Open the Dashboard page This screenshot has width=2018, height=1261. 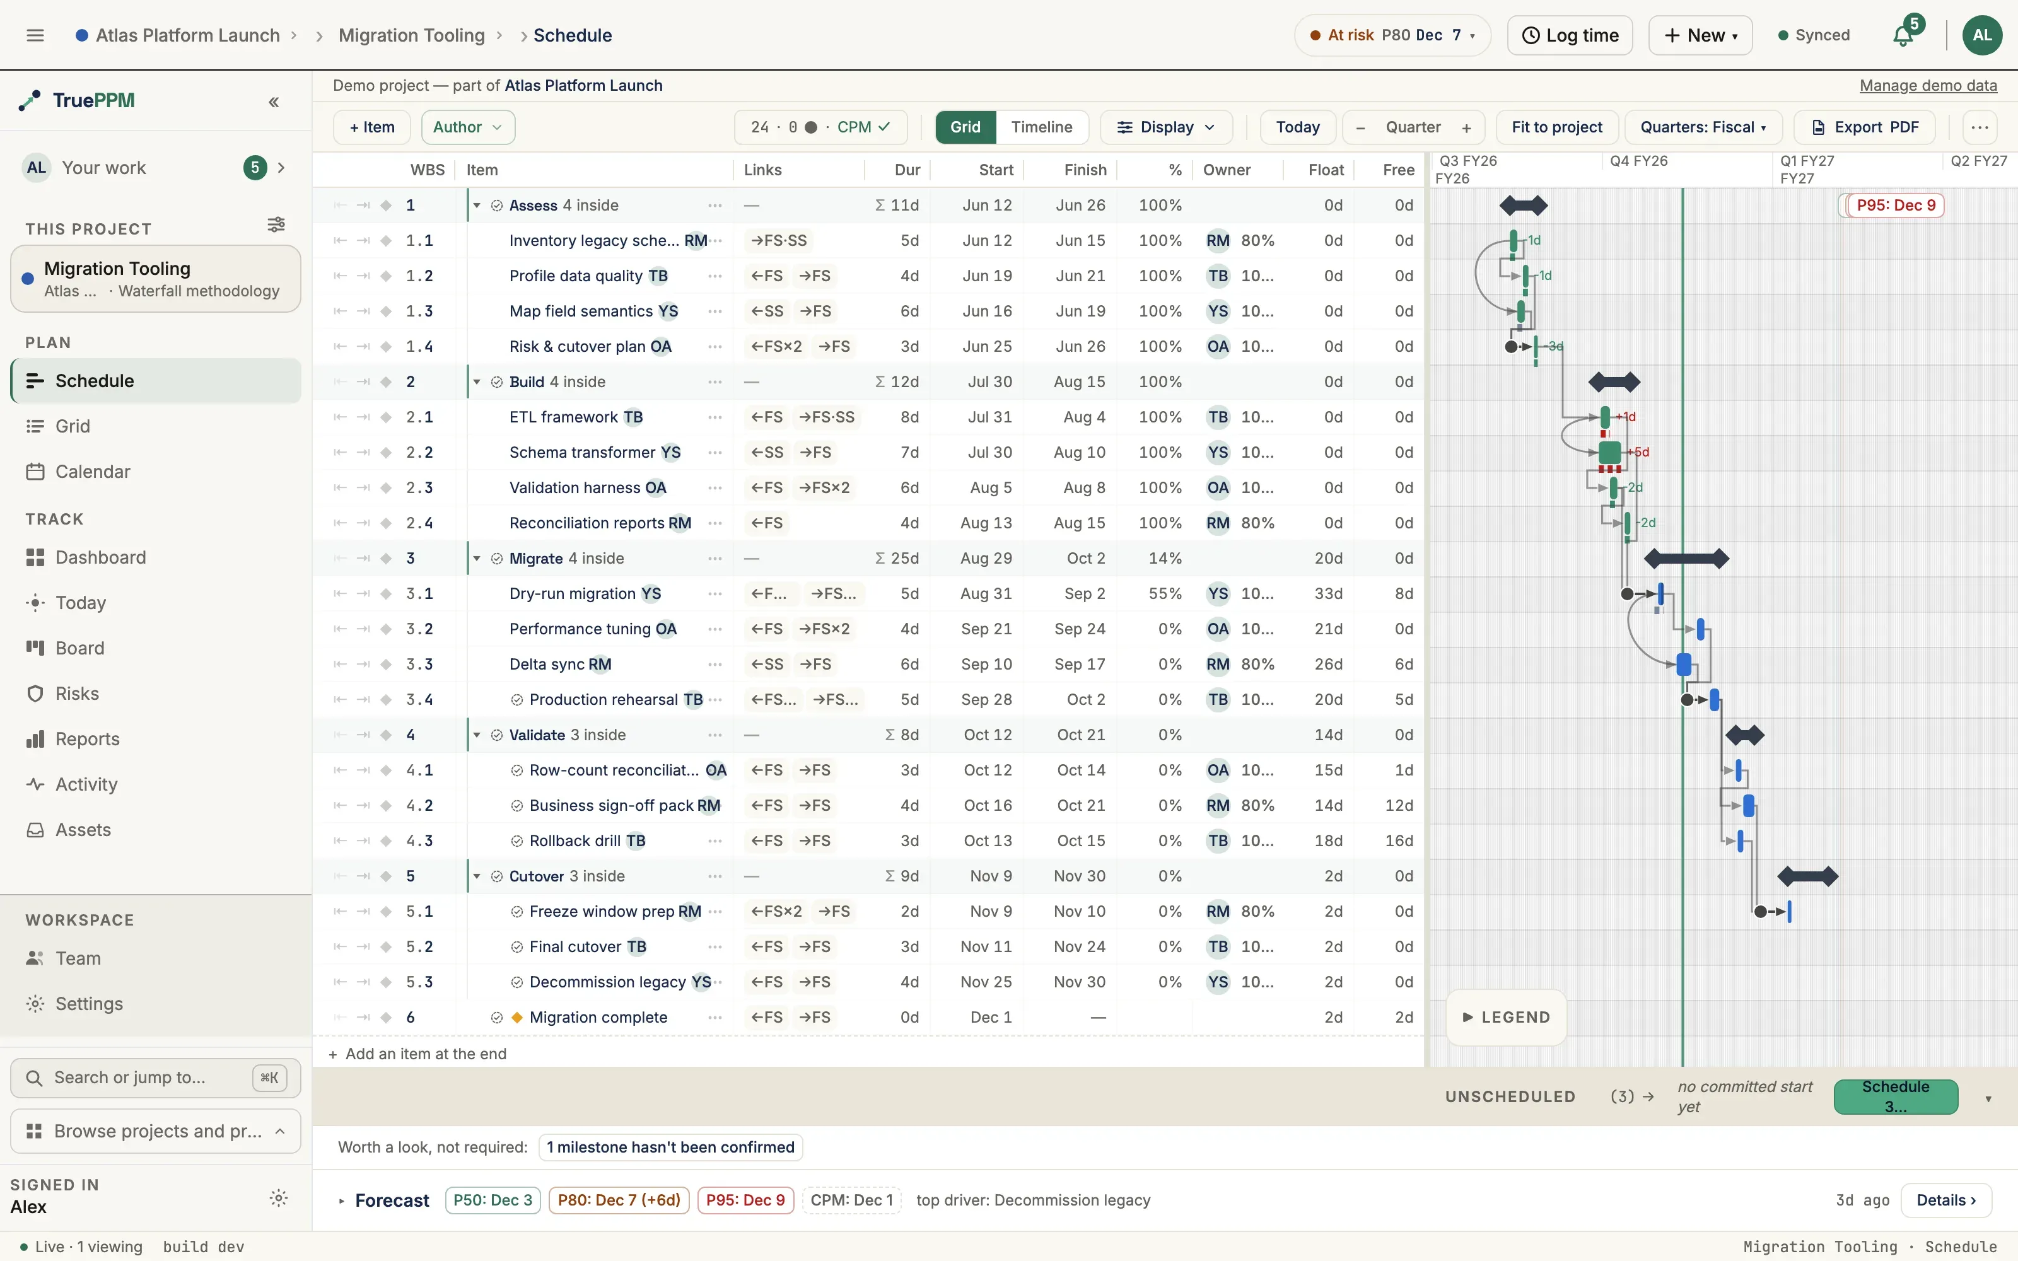pos(156,557)
